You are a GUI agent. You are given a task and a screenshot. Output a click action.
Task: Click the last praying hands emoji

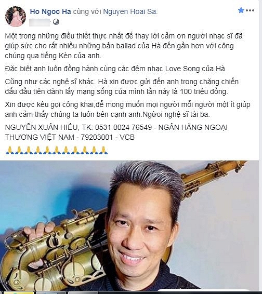103,150
